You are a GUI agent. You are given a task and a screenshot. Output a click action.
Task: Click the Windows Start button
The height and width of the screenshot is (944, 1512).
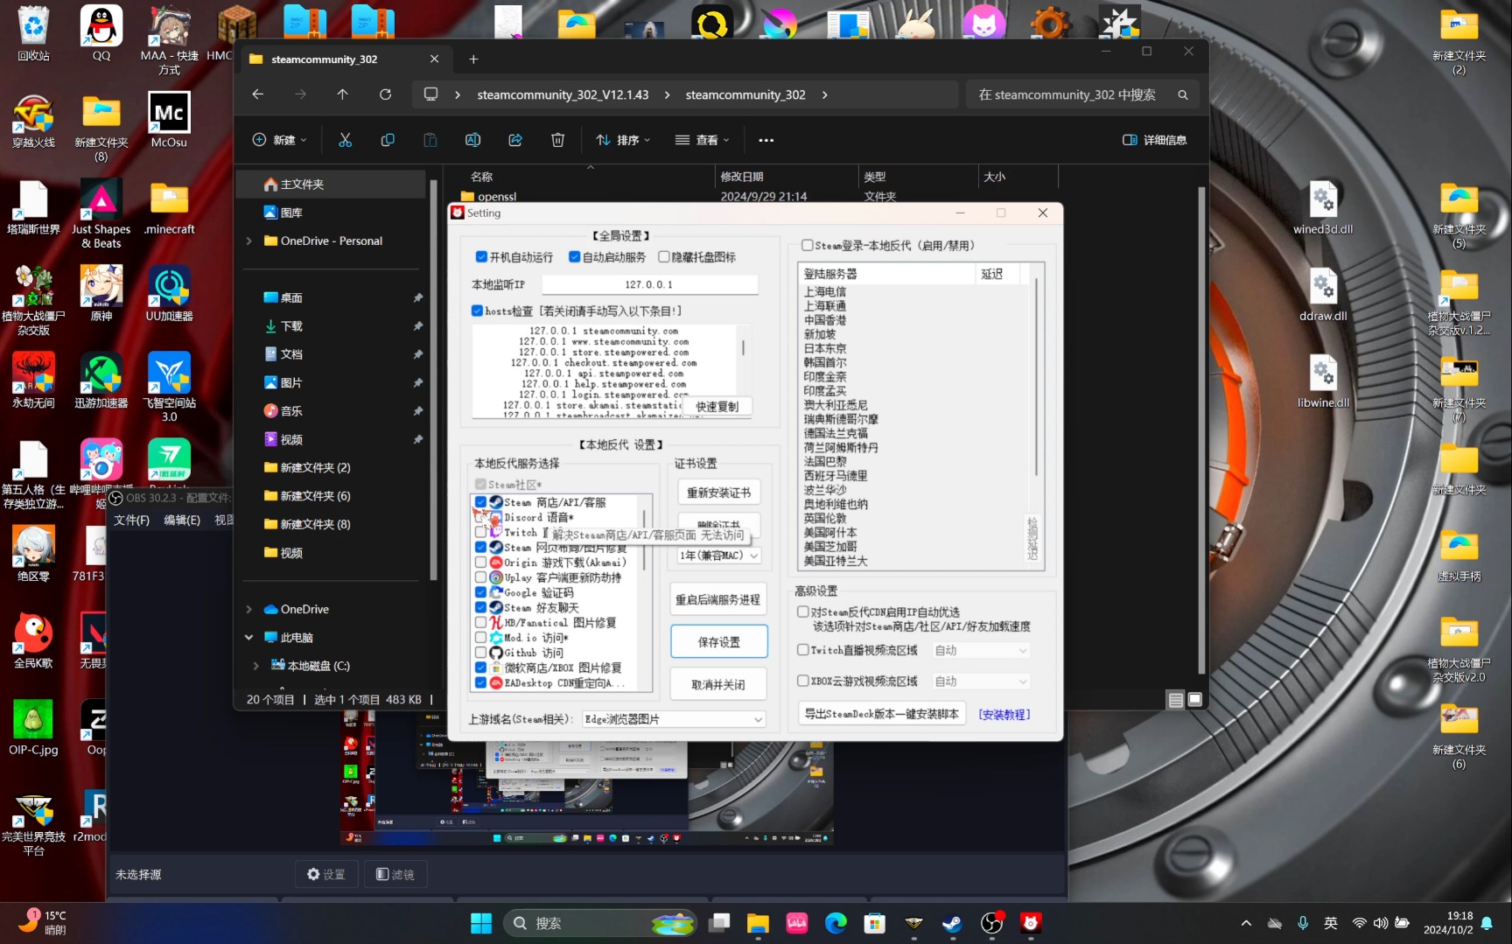point(481,923)
